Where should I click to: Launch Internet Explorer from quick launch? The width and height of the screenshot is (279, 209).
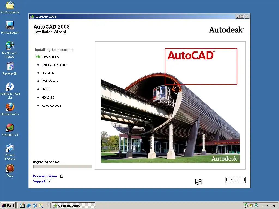(x=28, y=205)
